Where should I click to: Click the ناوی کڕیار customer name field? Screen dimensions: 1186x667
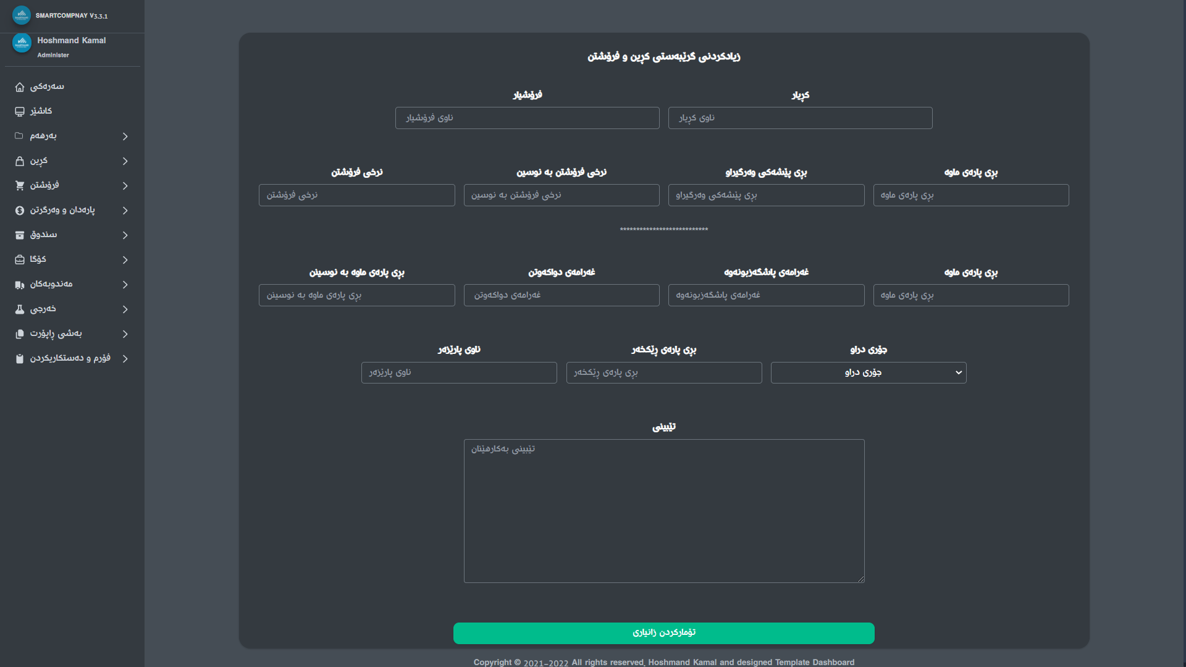point(800,118)
